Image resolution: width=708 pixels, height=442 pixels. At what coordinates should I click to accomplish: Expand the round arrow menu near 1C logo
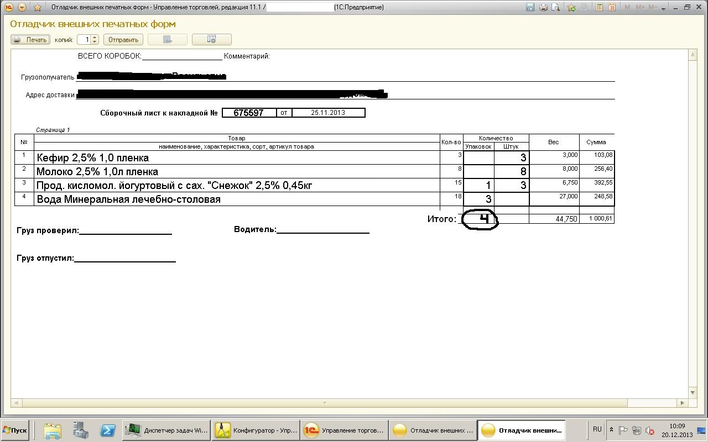[22, 7]
